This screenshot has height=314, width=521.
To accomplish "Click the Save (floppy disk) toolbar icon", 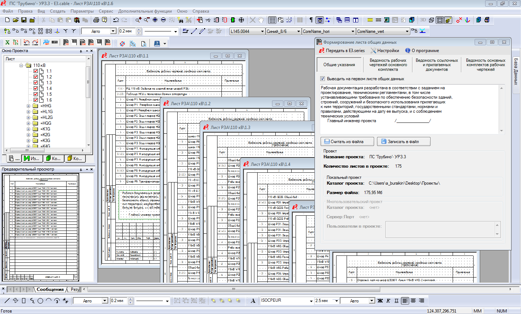I will pos(24,20).
